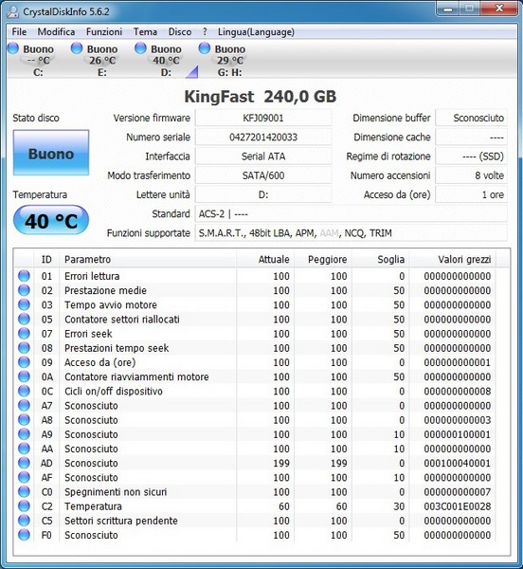Click the Attuale column header

click(x=265, y=260)
